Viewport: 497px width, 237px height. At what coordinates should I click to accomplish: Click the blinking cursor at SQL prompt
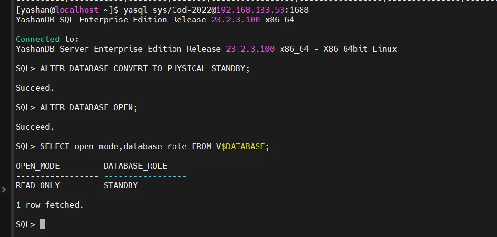(x=43, y=224)
